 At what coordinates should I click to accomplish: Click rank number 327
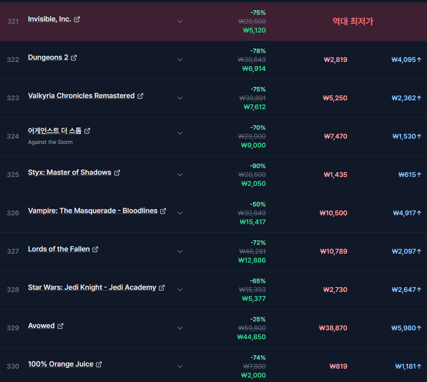coord(13,251)
